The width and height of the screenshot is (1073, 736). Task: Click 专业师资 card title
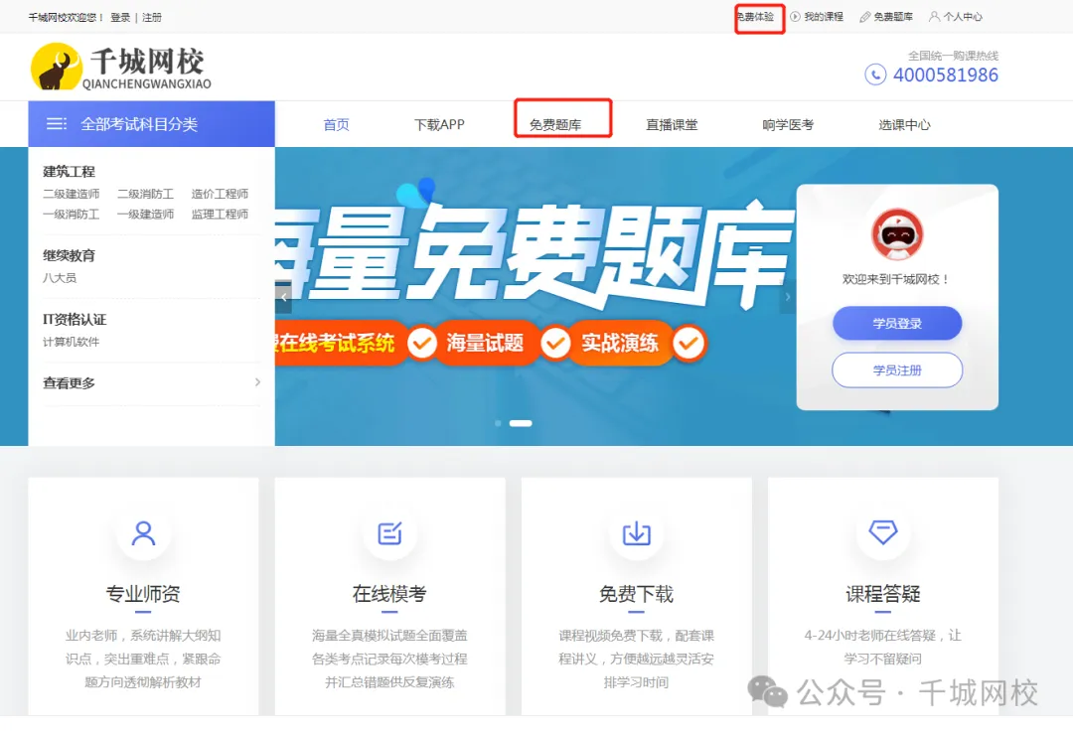[143, 594]
